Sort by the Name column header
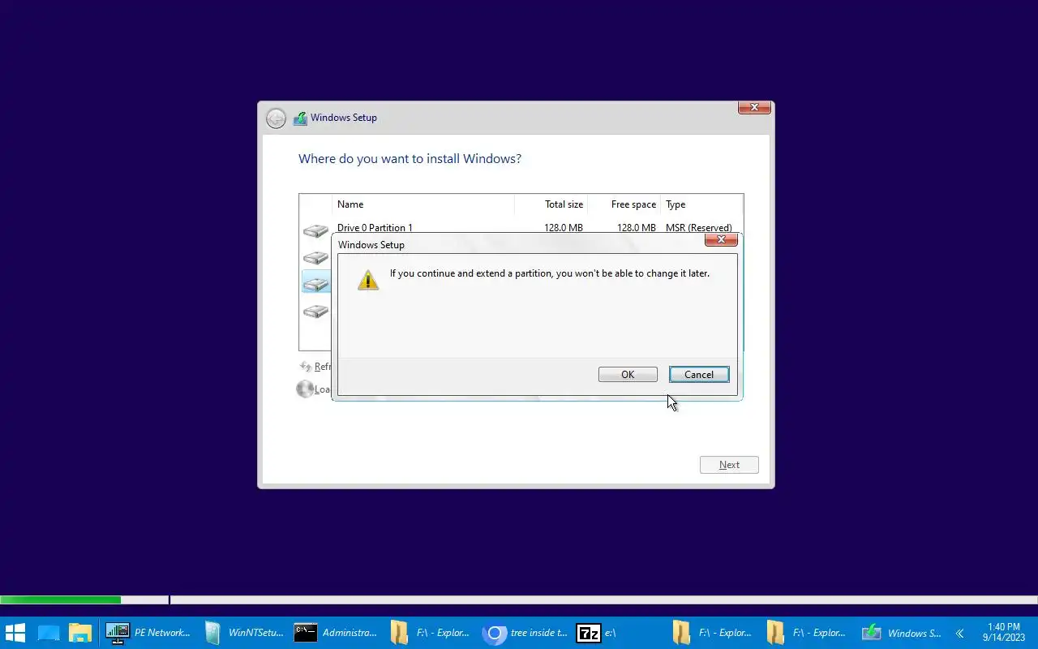Image resolution: width=1038 pixels, height=649 pixels. pyautogui.click(x=350, y=204)
